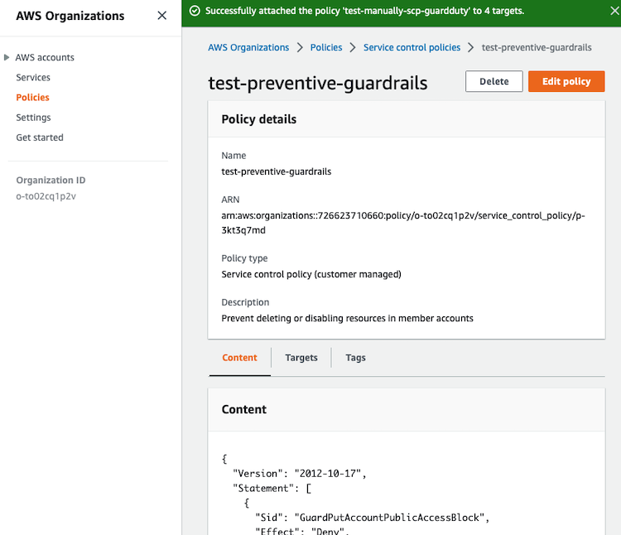Click the chevron after Policies breadcrumb
This screenshot has width=621, height=535.
[x=353, y=47]
